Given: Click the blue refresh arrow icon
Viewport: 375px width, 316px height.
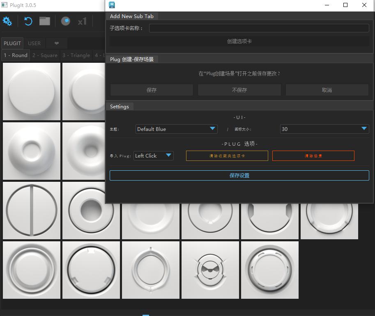Looking at the screenshot, I should [x=28, y=21].
